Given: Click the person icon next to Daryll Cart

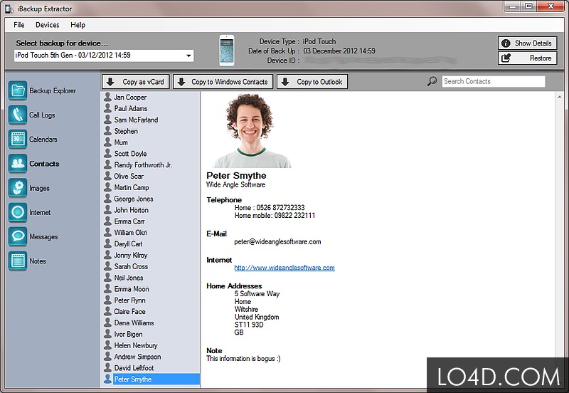Looking at the screenshot, I should (x=107, y=243).
